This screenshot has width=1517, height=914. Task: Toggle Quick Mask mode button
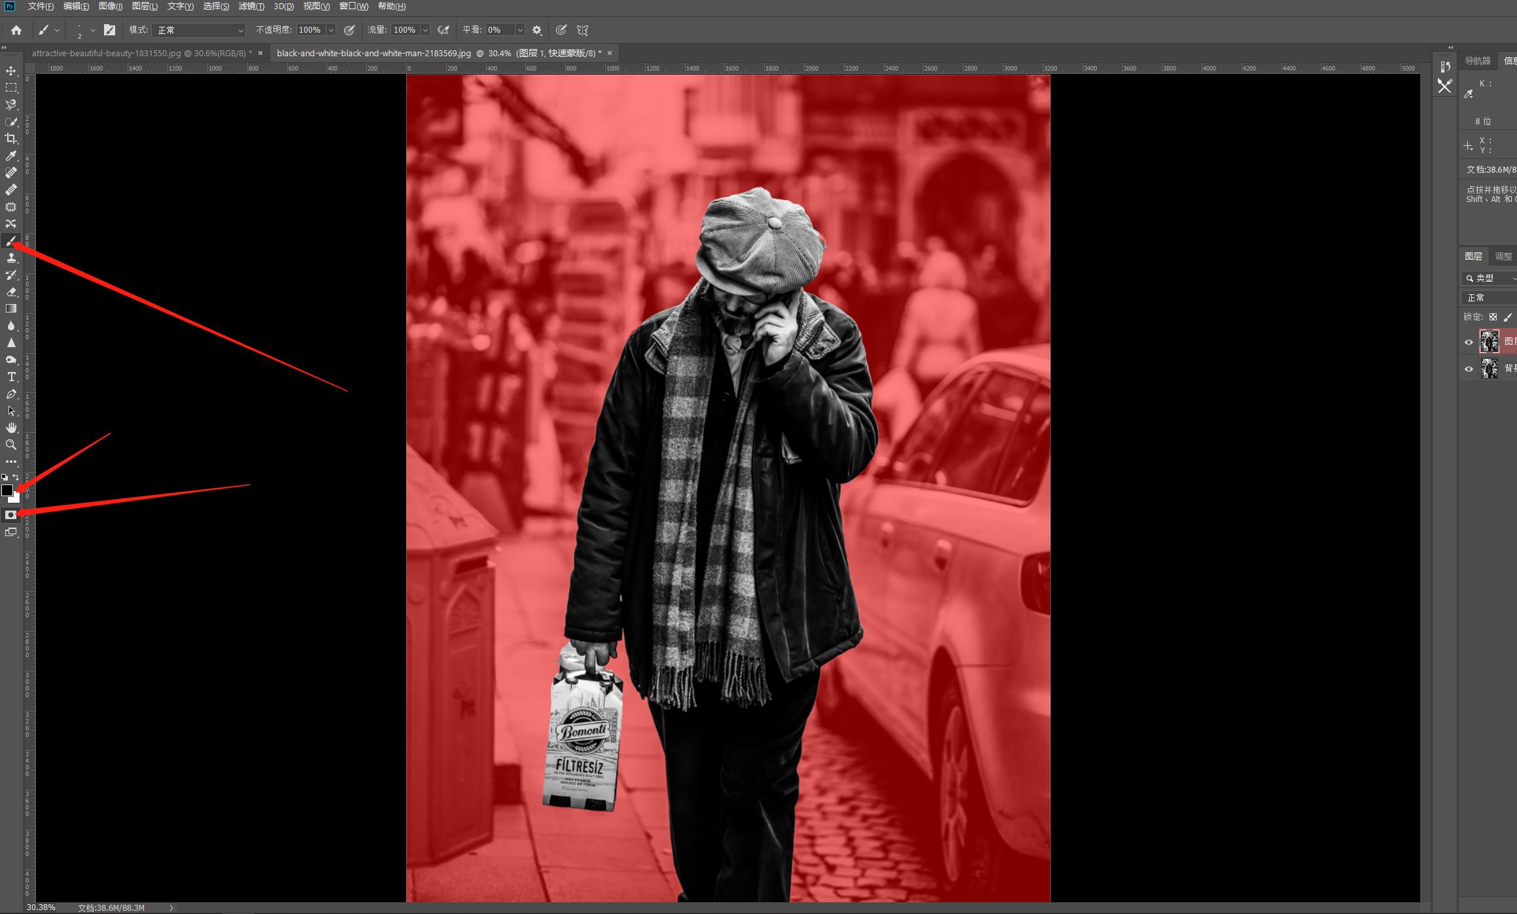(x=10, y=515)
